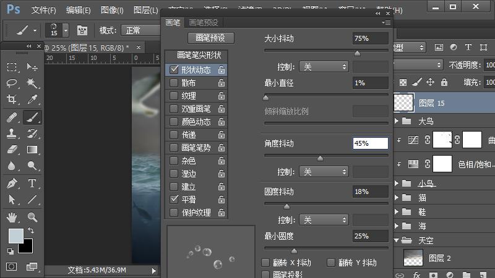Filter layers by pixel layers icon
The height and width of the screenshot is (278, 495).
tap(439, 48)
